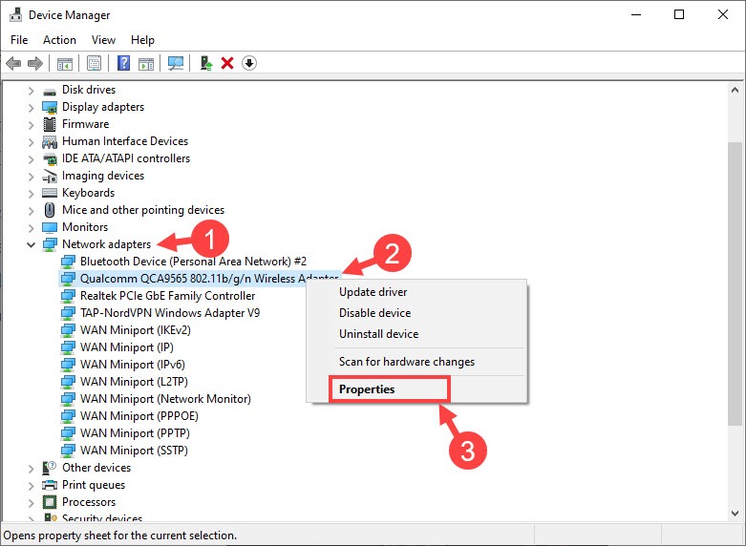Viewport: 746px width, 546px height.
Task: Click the red X Uninstall device toolbar icon
Action: pyautogui.click(x=227, y=64)
